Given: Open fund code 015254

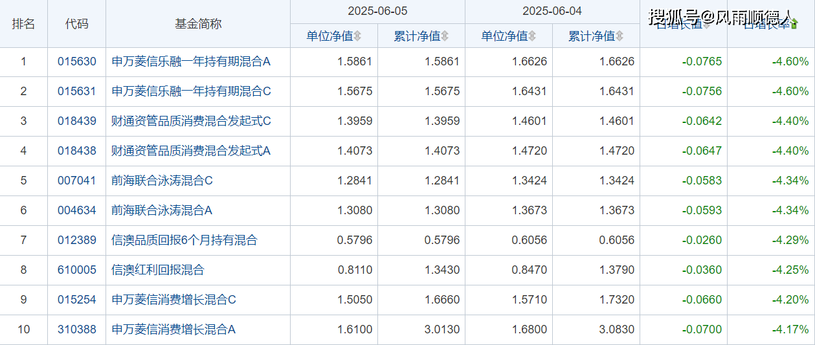Looking at the screenshot, I should click(x=76, y=300).
